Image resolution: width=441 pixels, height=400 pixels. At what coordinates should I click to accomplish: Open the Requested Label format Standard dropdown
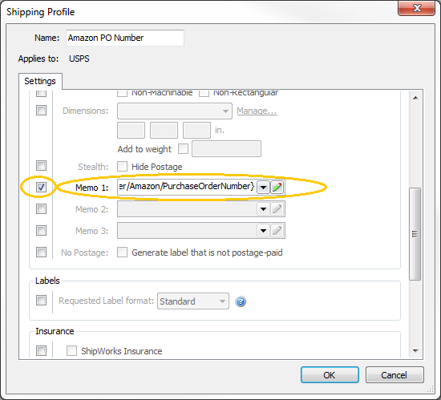tap(193, 301)
